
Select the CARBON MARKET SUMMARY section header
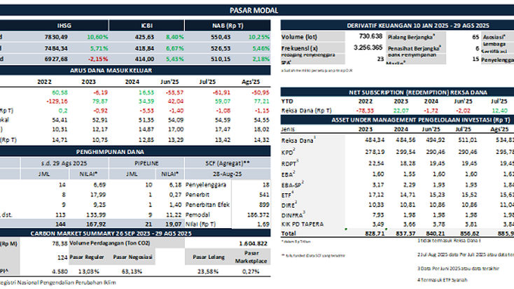tap(111, 234)
